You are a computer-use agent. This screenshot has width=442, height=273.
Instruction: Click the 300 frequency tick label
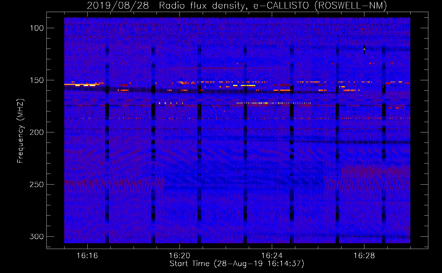37,236
